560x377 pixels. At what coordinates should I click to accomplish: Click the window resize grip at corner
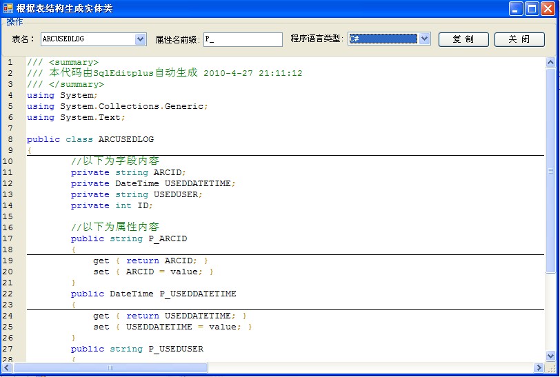pyautogui.click(x=552, y=368)
